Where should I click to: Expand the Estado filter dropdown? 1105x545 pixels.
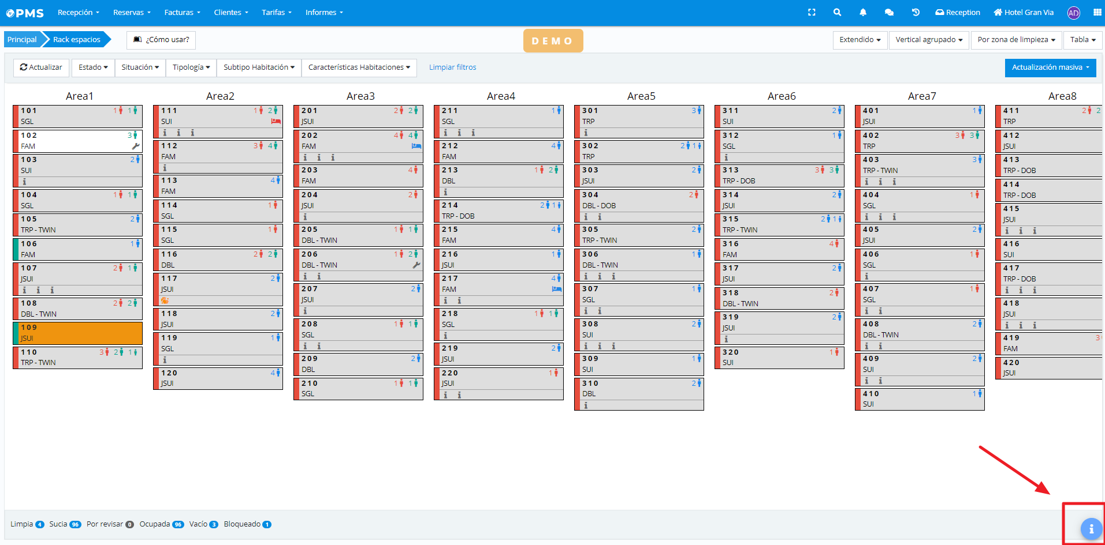(93, 67)
